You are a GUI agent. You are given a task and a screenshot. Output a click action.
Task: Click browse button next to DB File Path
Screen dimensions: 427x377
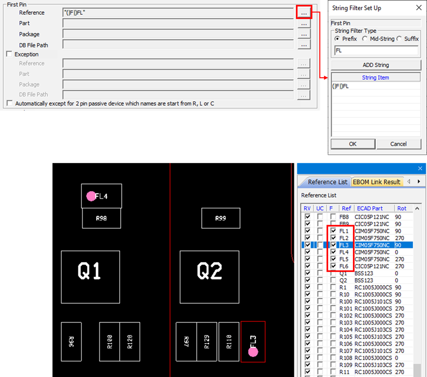pos(303,45)
